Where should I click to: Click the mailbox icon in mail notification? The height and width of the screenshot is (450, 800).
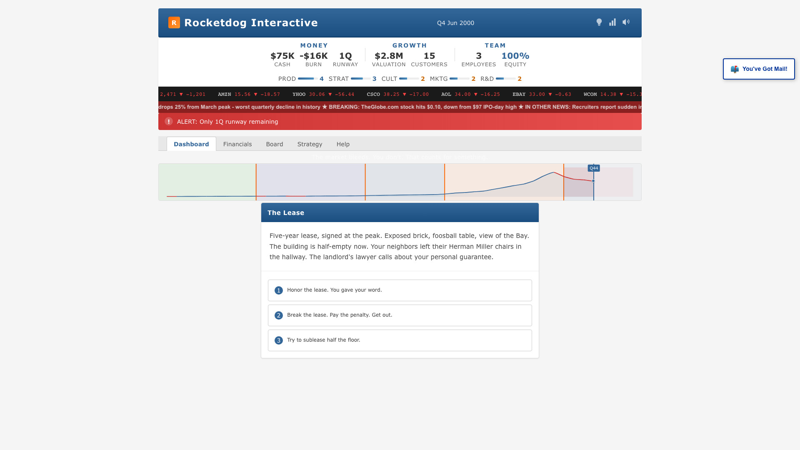coord(735,69)
